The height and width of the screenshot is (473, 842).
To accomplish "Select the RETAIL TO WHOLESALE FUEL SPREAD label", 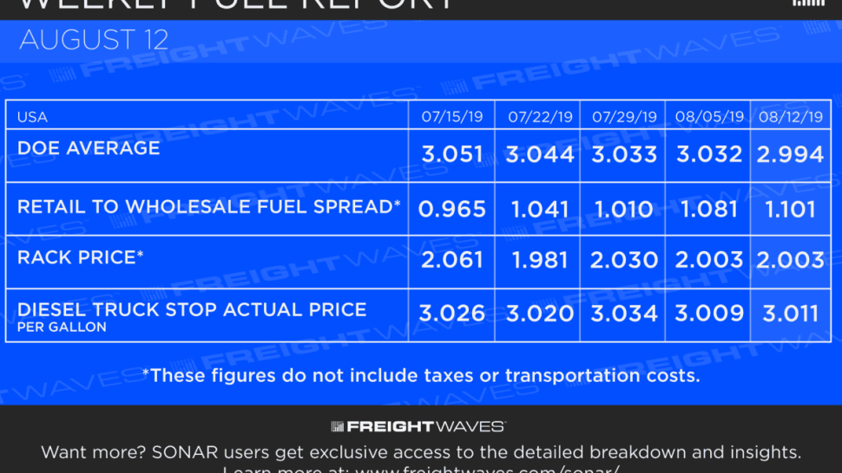I will (x=209, y=207).
